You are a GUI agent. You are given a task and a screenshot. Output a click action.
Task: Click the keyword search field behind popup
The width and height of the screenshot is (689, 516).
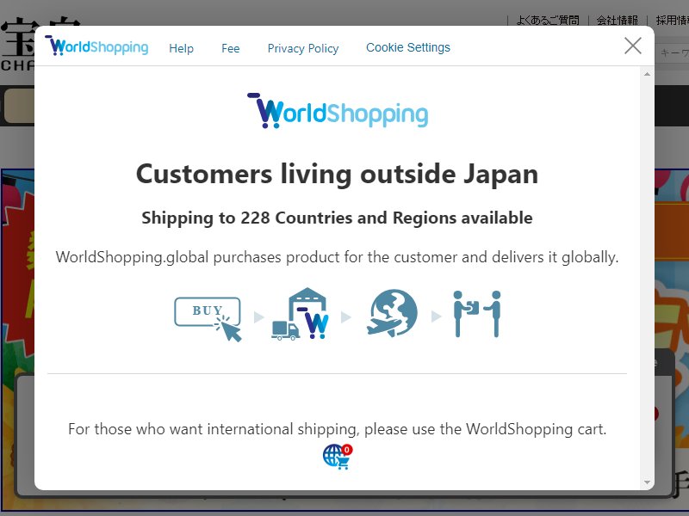pyautogui.click(x=673, y=52)
